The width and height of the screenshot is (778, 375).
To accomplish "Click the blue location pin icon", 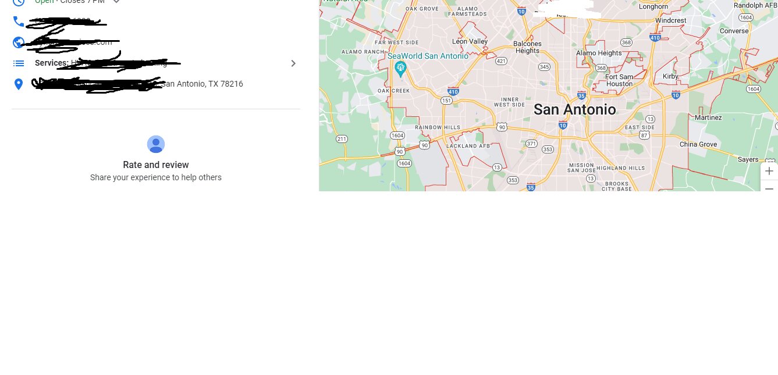I will 19,84.
